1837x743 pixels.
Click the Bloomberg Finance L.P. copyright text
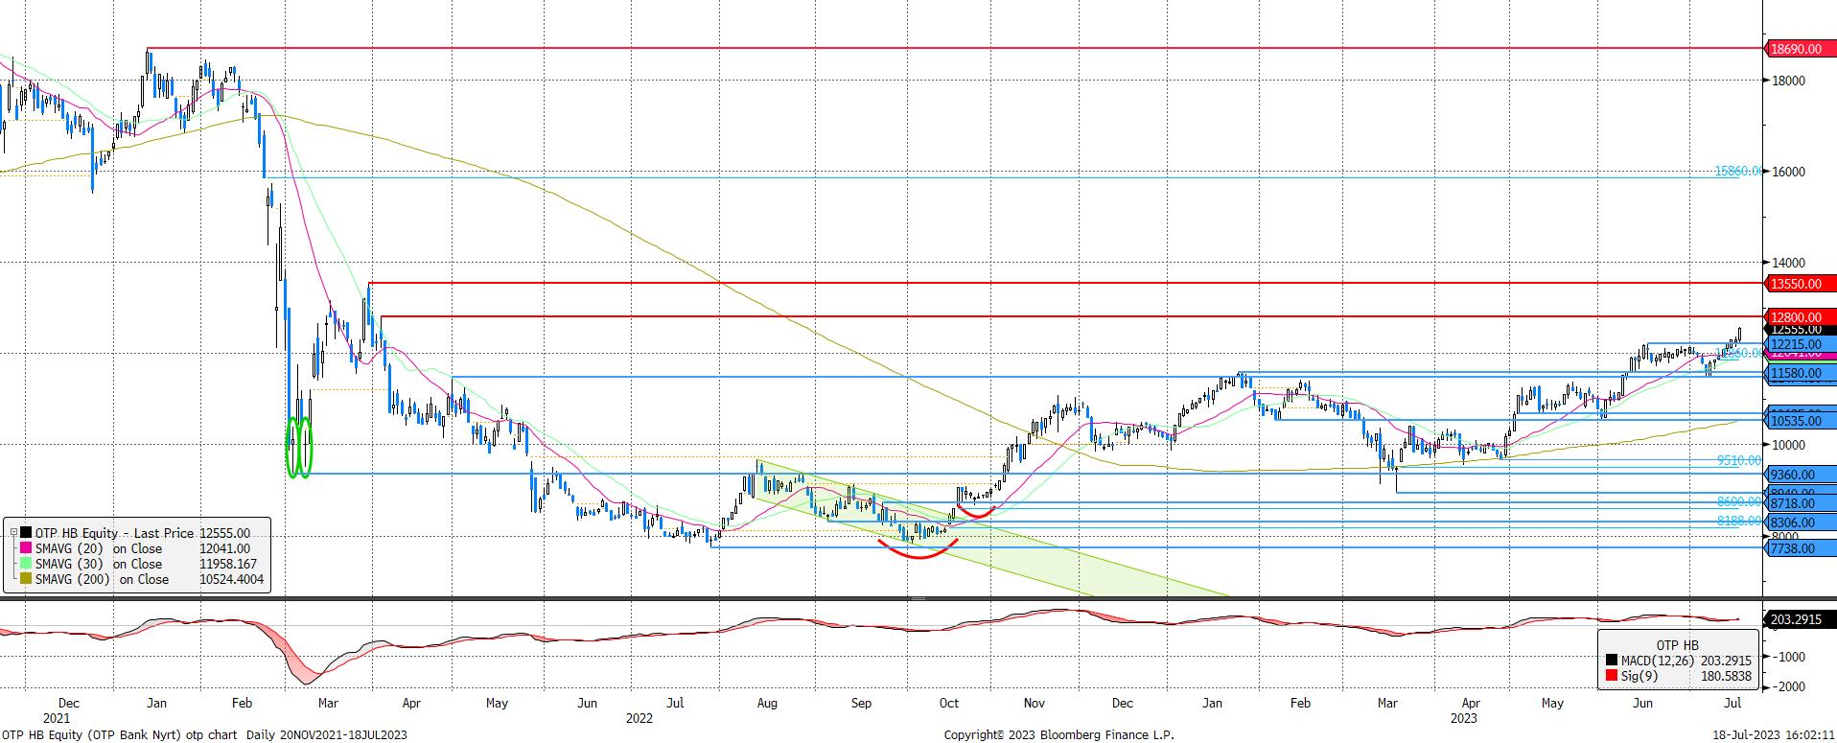click(1058, 735)
